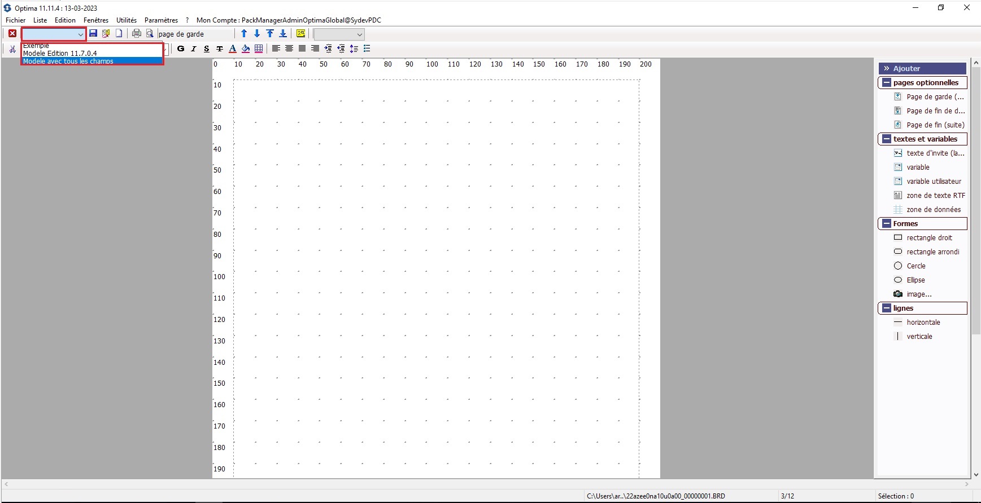Click the Ajouter panel header
Screen dimensions: 981x503
coord(922,68)
